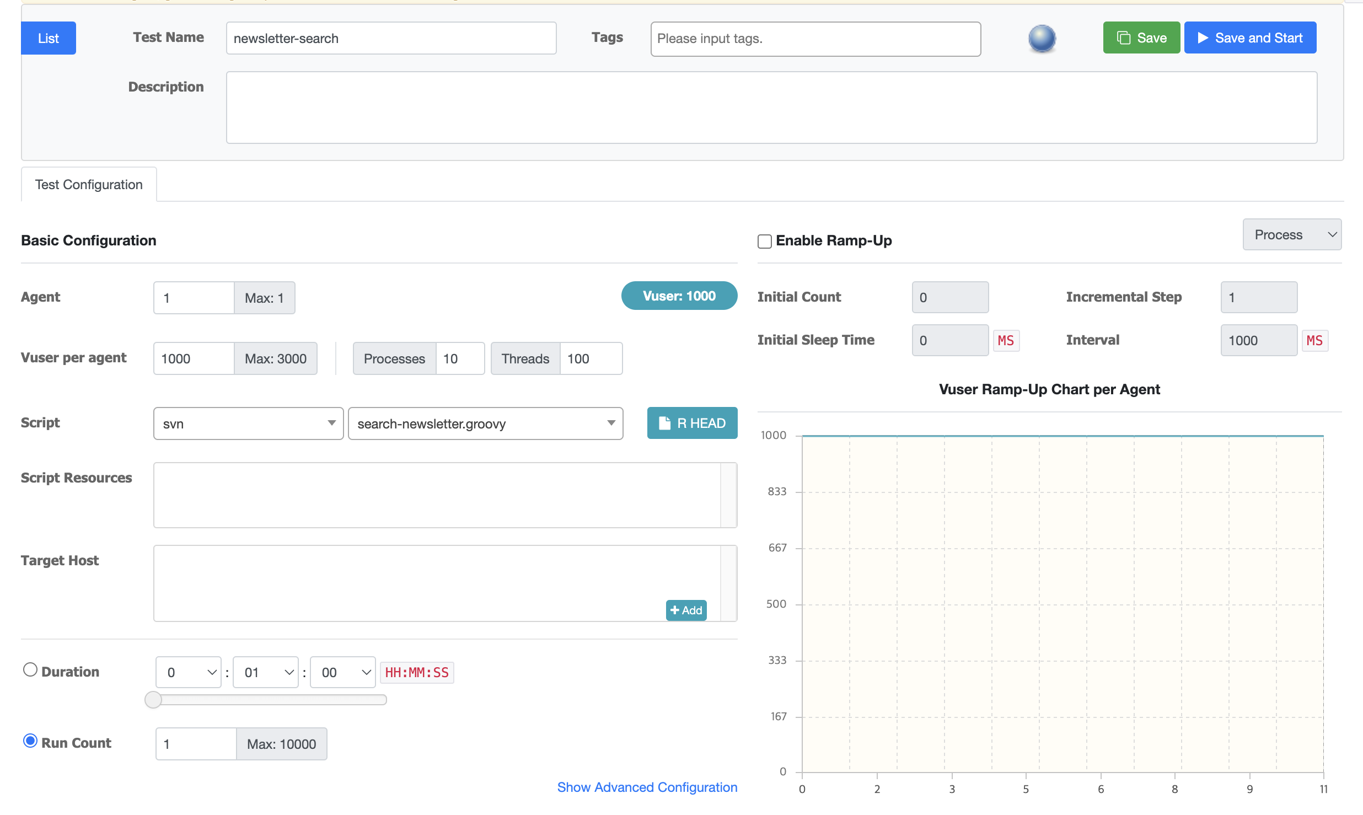This screenshot has height=815, width=1363.
Task: Click the Save button with copy icon
Action: [1141, 38]
